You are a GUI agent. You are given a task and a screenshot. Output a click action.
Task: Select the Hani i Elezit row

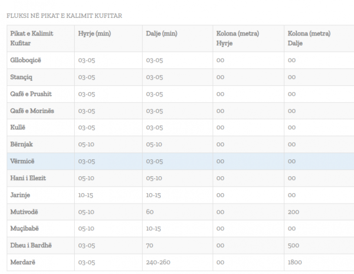tap(28, 178)
